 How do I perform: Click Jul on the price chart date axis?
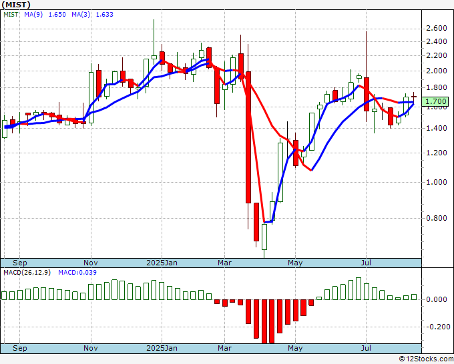(367, 263)
